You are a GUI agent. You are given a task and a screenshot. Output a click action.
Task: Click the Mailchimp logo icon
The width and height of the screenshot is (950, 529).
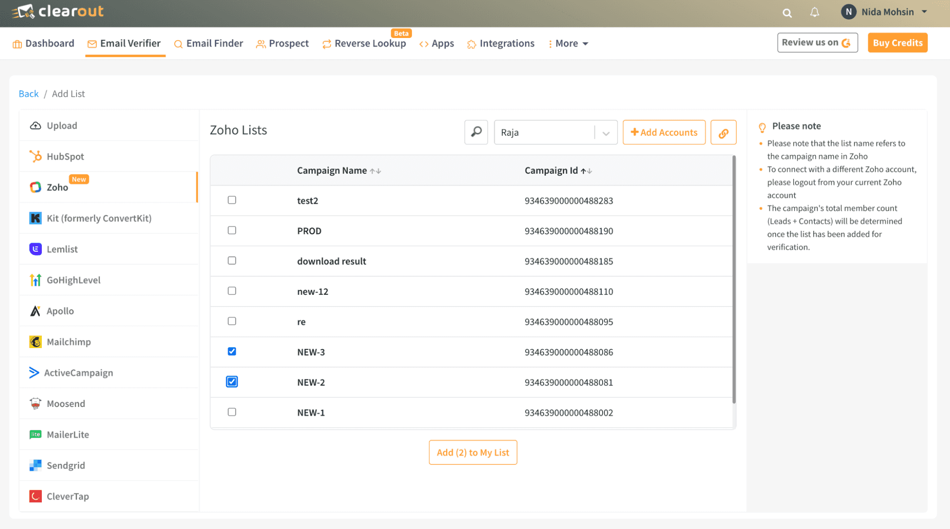click(x=35, y=341)
